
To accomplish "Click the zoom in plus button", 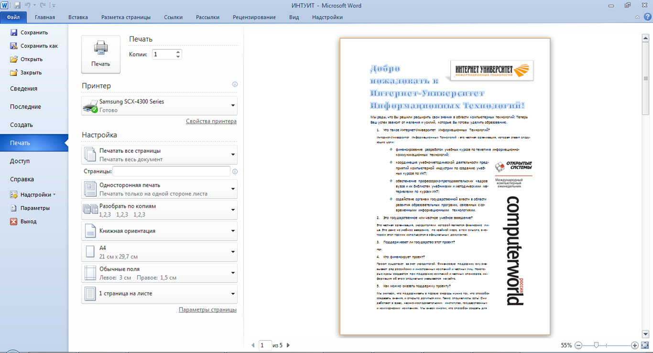I will coord(635,345).
